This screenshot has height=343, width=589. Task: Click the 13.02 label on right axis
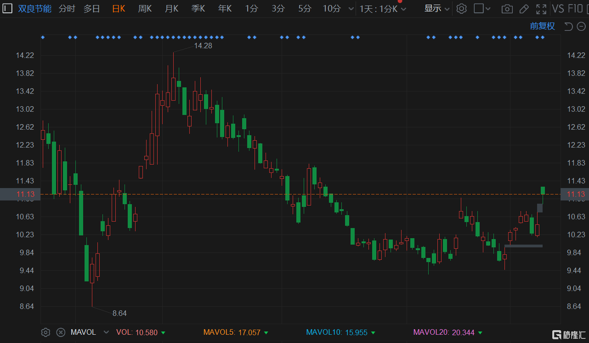tap(576, 109)
